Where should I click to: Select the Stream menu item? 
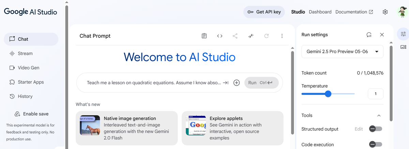point(31,54)
